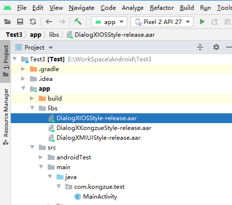Click the Collapse All icon in Project panel
The height and width of the screenshot is (205, 232).
click(x=200, y=48)
